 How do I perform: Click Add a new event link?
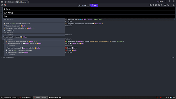pos(8,57)
